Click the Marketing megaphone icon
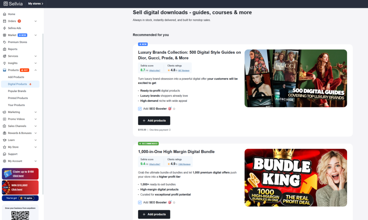 [x=4, y=112]
